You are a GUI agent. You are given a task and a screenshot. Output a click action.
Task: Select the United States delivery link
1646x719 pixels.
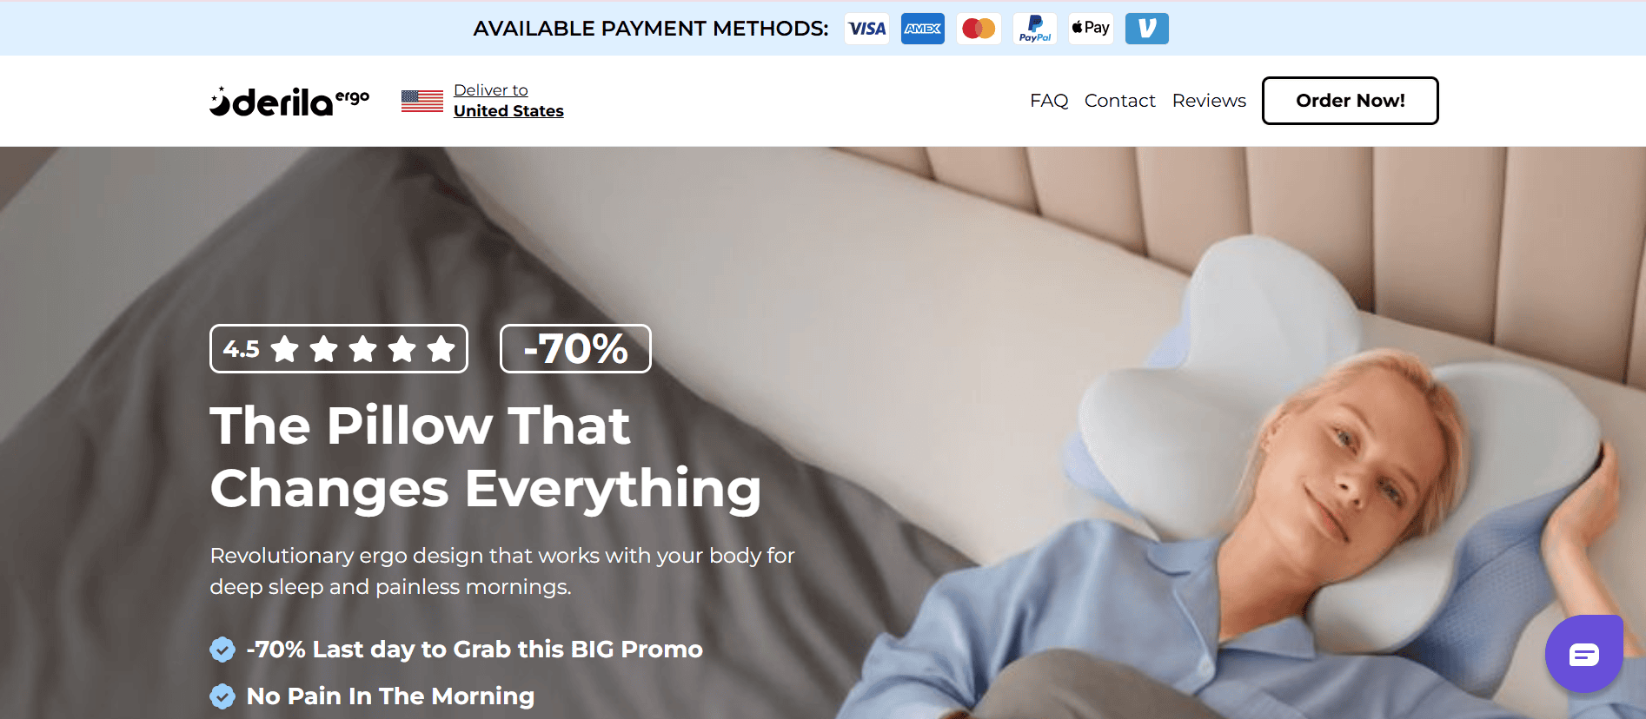point(508,111)
